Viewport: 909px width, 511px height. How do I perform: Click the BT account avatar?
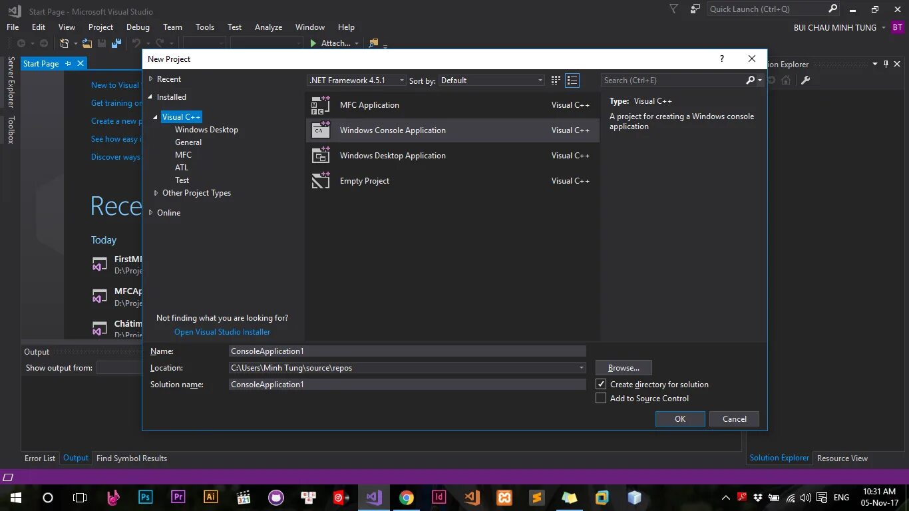click(898, 27)
